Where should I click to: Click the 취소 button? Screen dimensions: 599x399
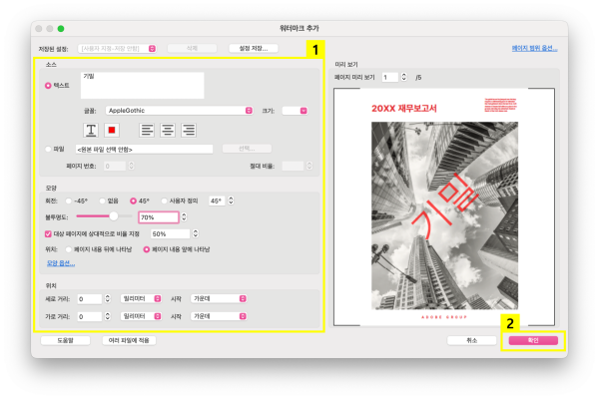[472, 340]
